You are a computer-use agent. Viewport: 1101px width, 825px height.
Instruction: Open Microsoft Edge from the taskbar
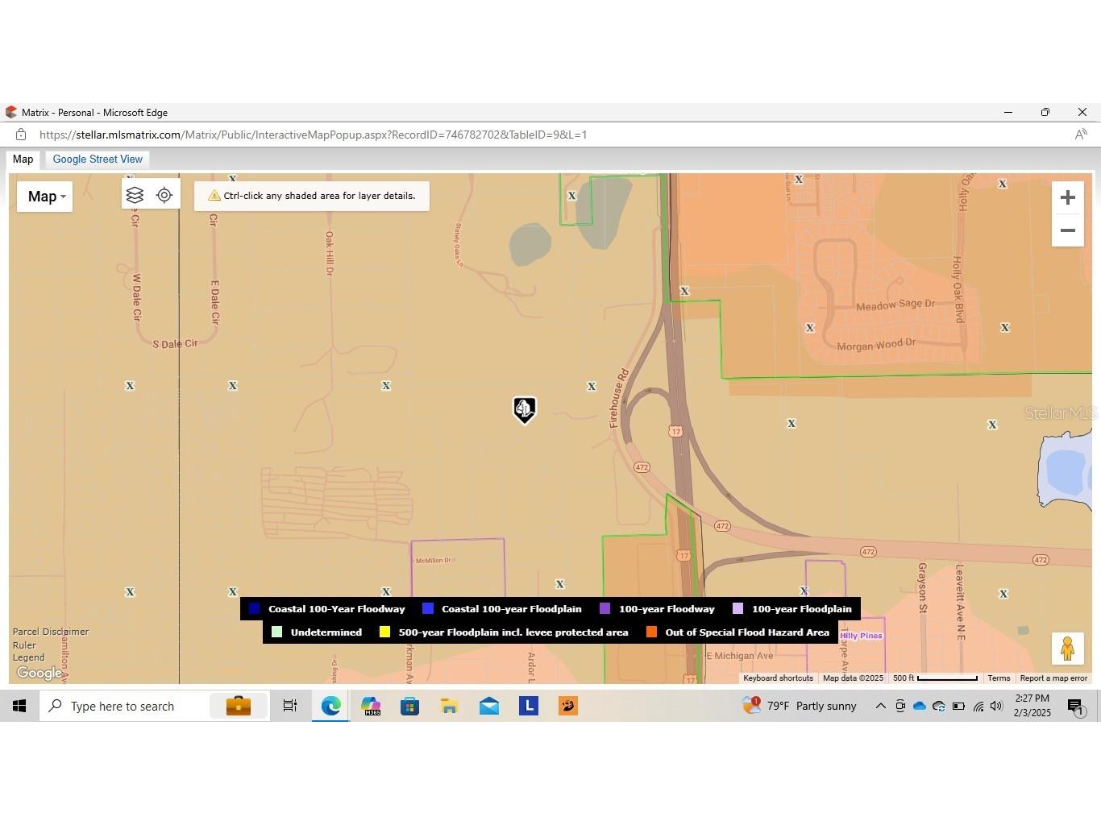pyautogui.click(x=330, y=707)
